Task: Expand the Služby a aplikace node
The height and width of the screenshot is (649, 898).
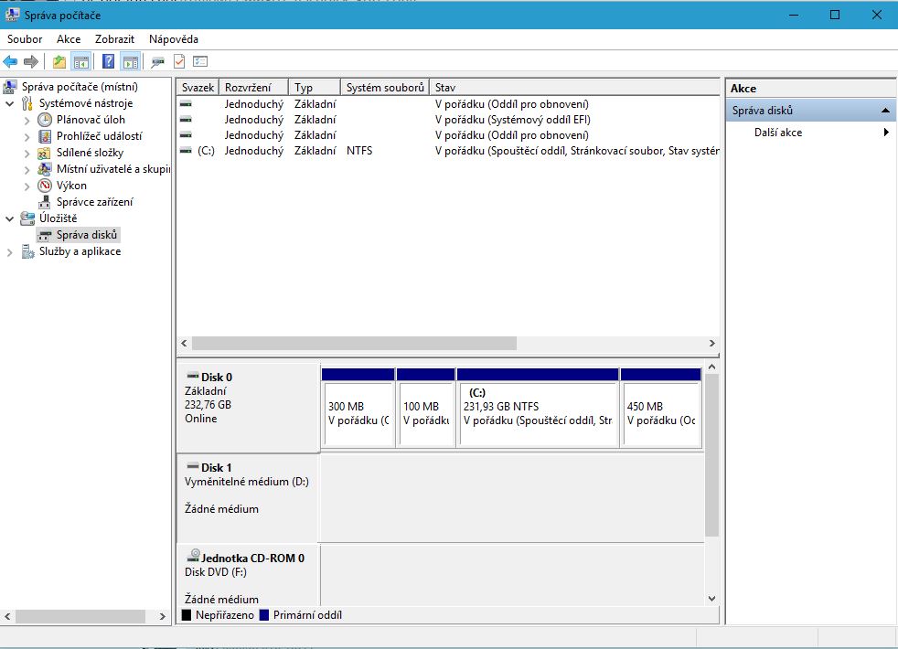Action: (10, 251)
